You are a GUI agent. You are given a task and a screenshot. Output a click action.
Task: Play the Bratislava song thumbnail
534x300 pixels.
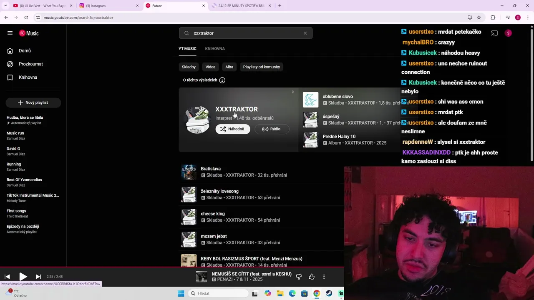[x=189, y=172]
